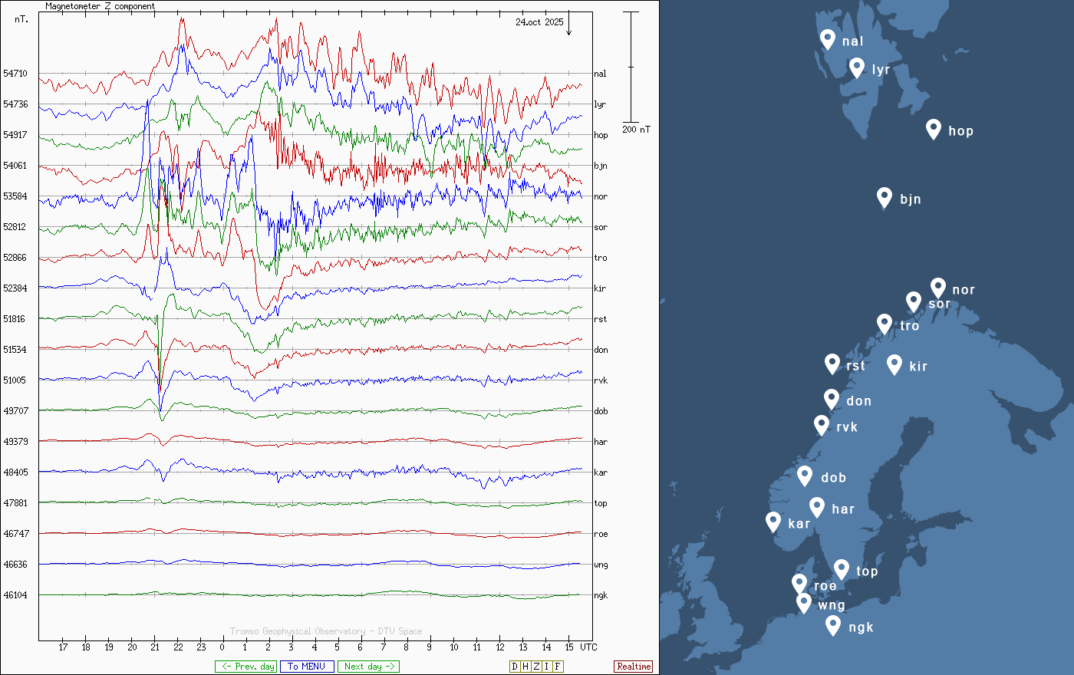Click the 23 hour tick label
Screen dimensions: 1074x675
[201, 647]
